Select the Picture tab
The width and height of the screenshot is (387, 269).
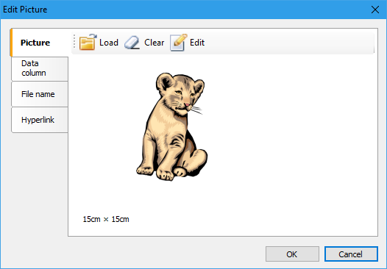pyautogui.click(x=39, y=43)
